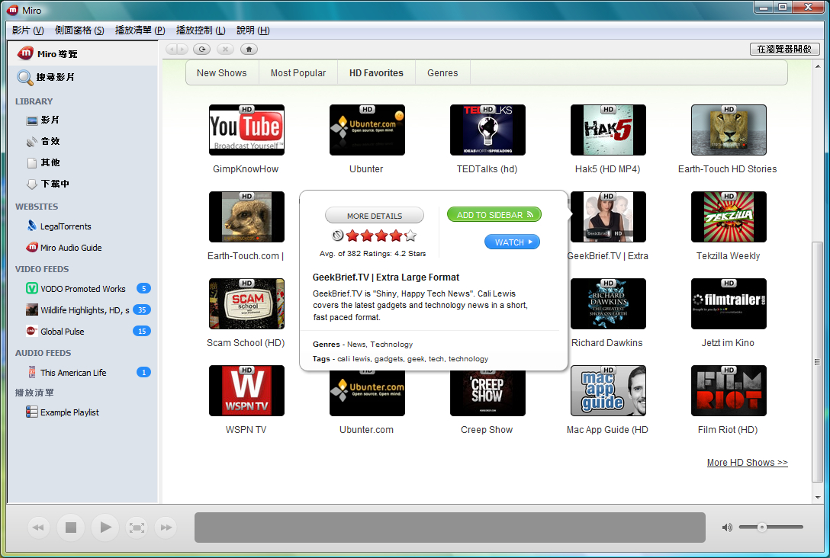Screen dimensions: 830x558
Task: Open GimpKnowHow YouTube thumbnail
Action: [246, 130]
